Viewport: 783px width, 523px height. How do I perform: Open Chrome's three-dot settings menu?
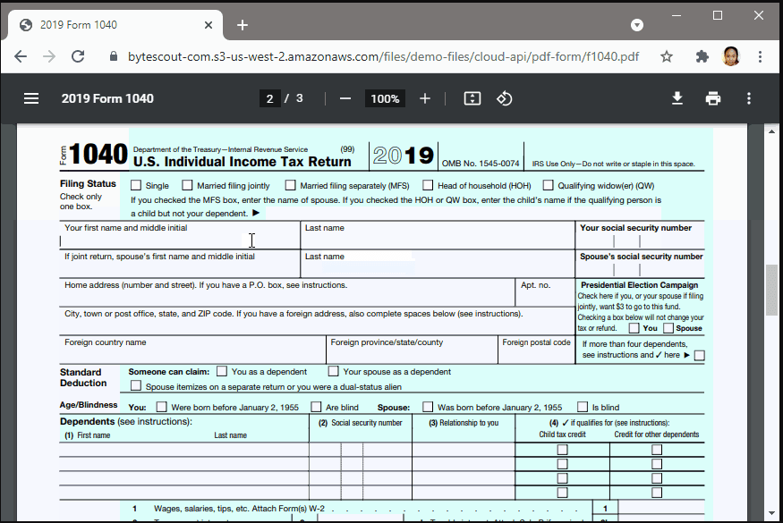[758, 55]
